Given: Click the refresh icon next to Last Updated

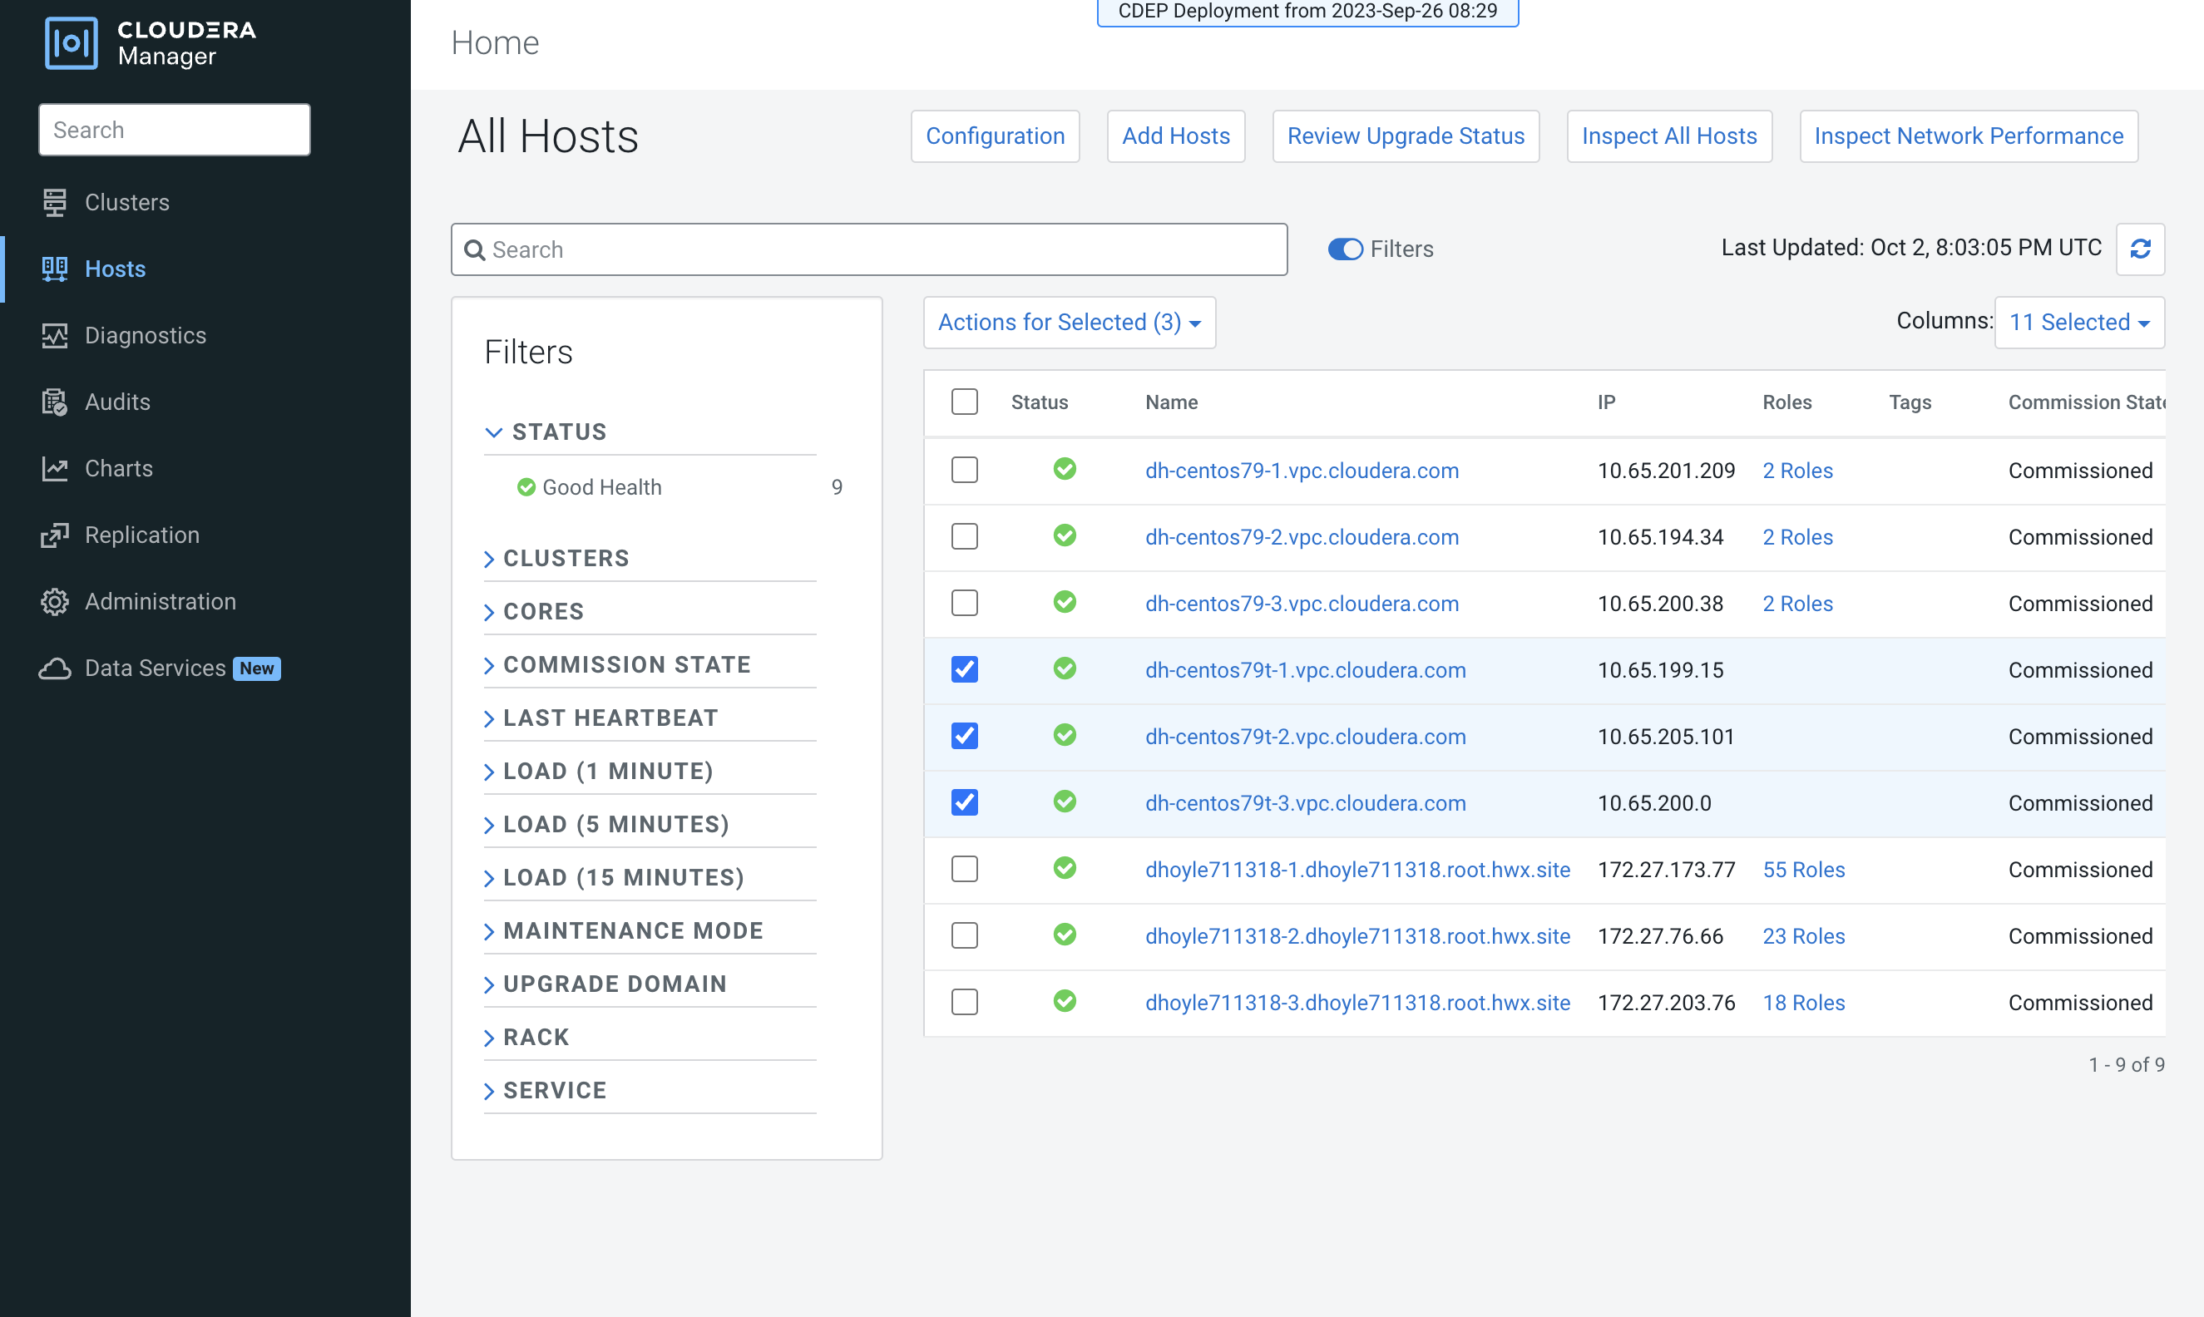Looking at the screenshot, I should tap(2139, 249).
